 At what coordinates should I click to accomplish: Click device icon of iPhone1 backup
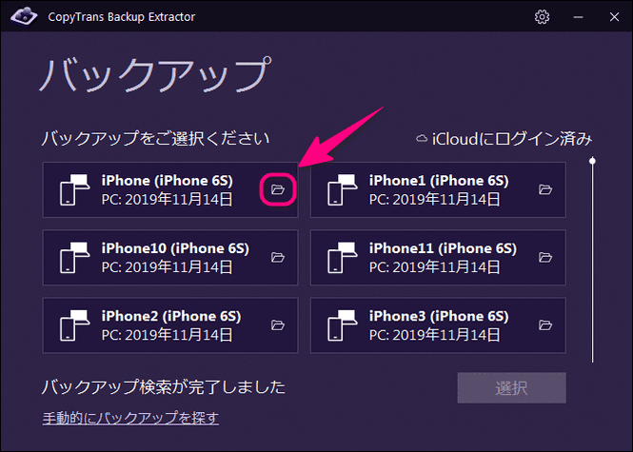coord(343,189)
